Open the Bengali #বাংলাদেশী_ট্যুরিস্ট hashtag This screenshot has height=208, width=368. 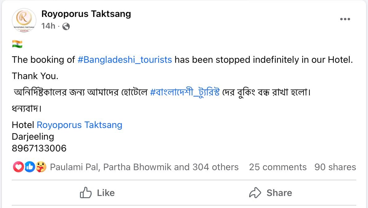185,92
